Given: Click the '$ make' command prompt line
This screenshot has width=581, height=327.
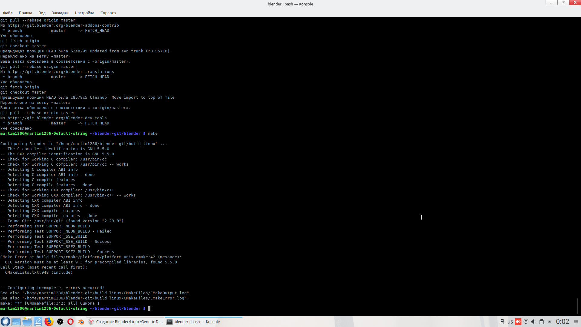Looking at the screenshot, I should coord(79,134).
